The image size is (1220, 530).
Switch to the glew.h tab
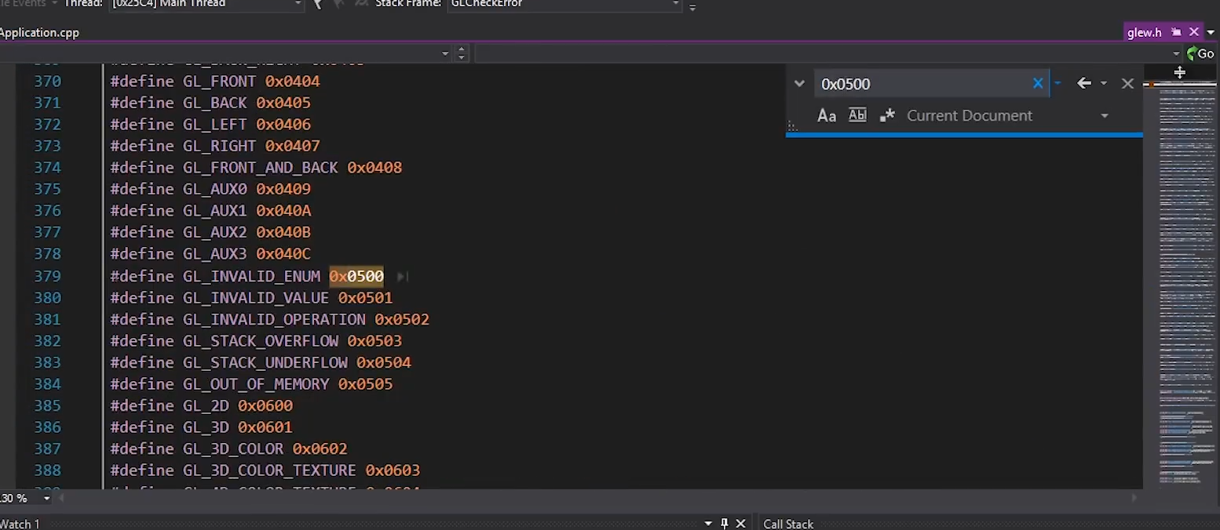click(1144, 32)
